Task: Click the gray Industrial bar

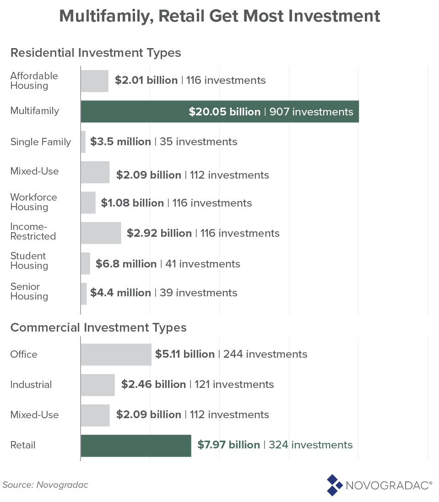Action: (x=98, y=385)
